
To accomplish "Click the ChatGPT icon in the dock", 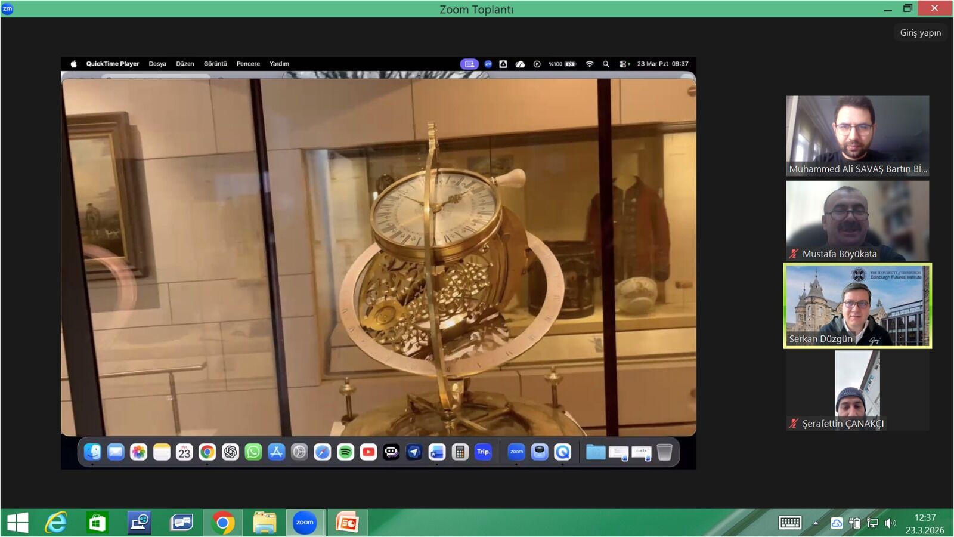I will (x=230, y=452).
